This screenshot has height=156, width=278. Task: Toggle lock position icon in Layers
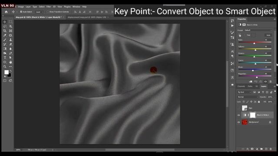click(251, 102)
